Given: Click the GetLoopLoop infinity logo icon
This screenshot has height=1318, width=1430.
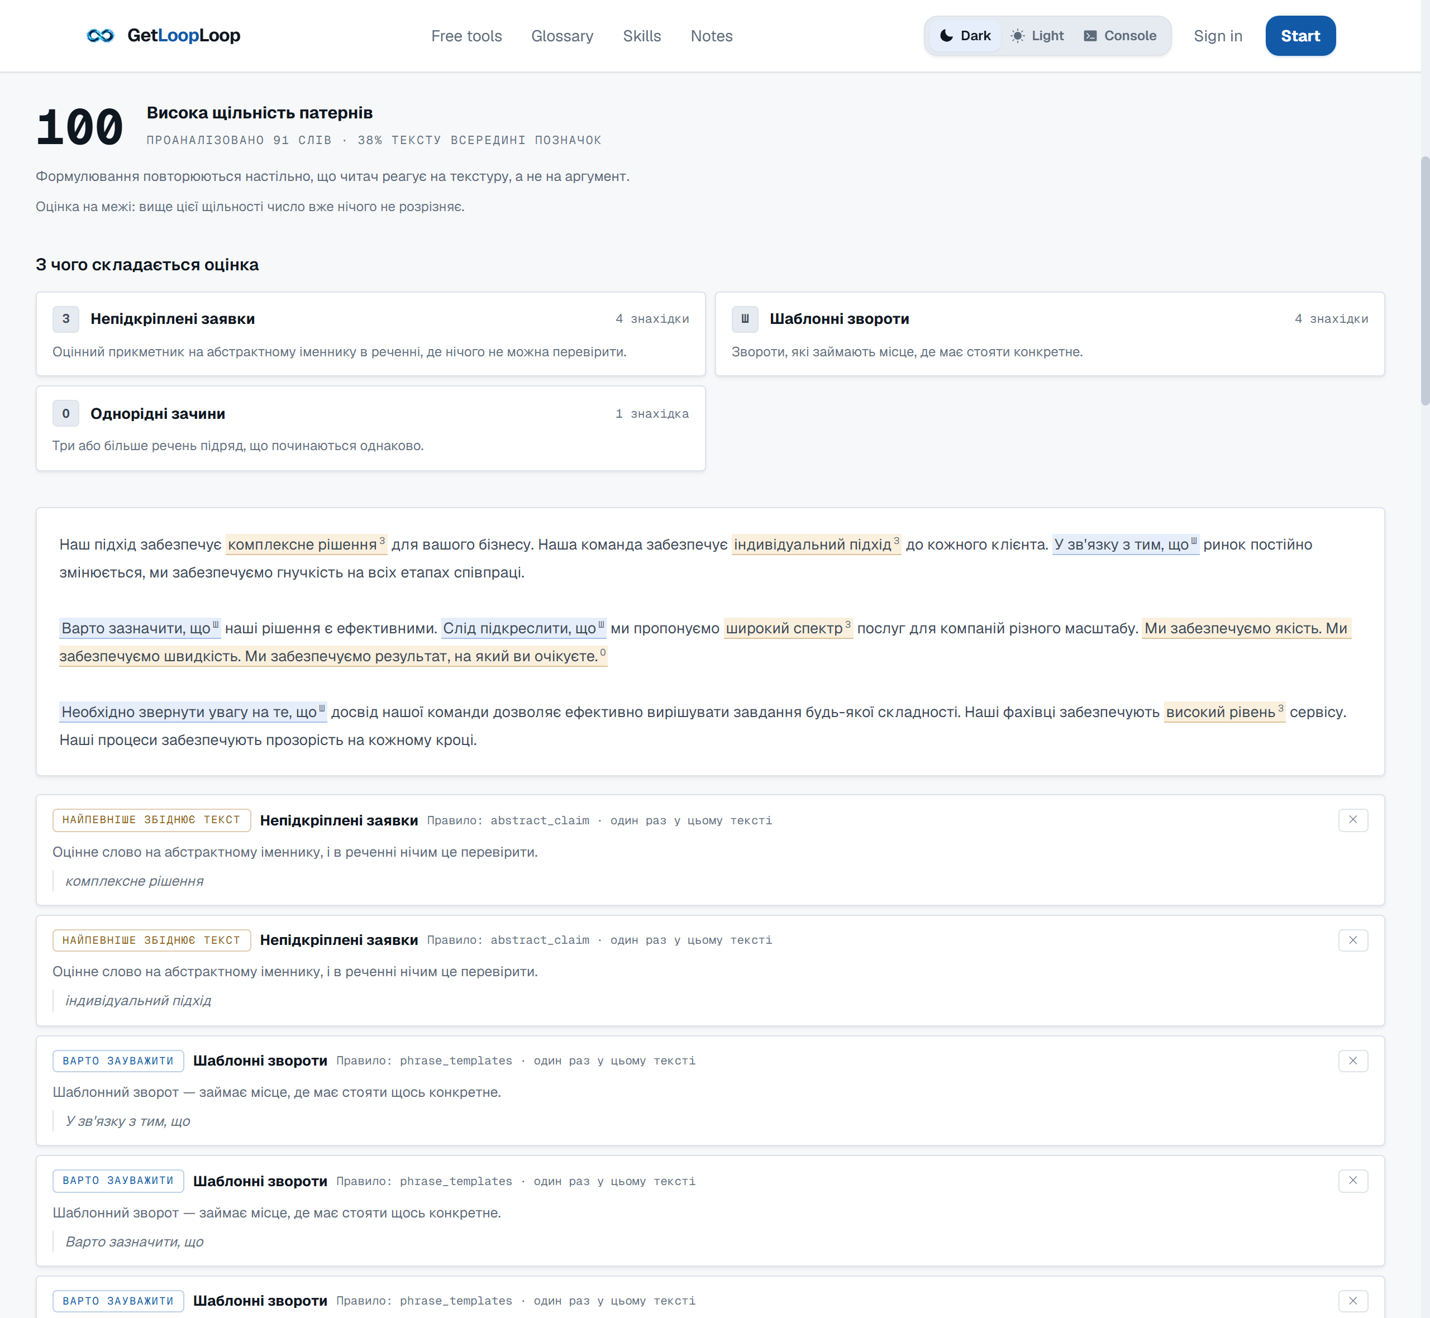Looking at the screenshot, I should [100, 36].
